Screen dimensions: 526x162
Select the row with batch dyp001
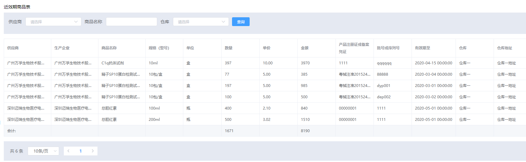click(x=383, y=86)
